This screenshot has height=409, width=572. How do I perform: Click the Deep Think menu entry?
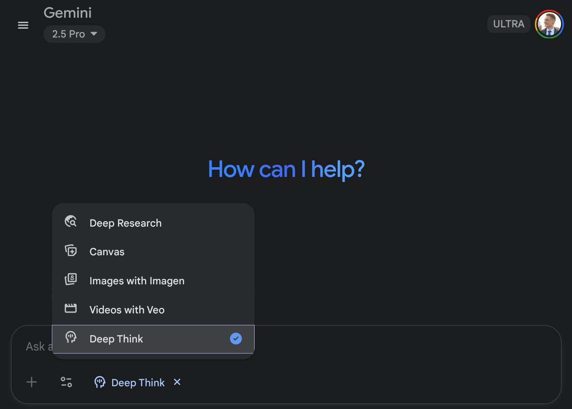click(153, 339)
